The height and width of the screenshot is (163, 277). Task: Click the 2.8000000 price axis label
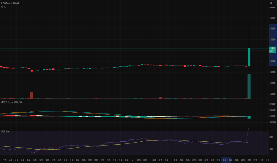(273, 61)
